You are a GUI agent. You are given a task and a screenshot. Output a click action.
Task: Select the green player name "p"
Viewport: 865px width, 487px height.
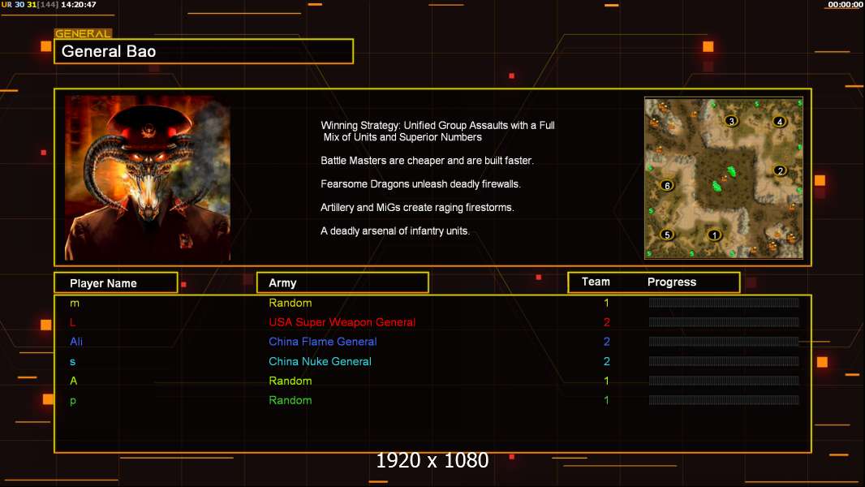pyautogui.click(x=73, y=401)
